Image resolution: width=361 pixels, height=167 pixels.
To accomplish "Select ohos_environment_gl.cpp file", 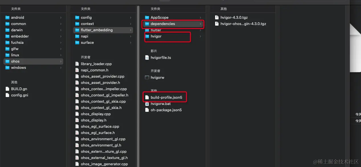I will pos(103,139).
